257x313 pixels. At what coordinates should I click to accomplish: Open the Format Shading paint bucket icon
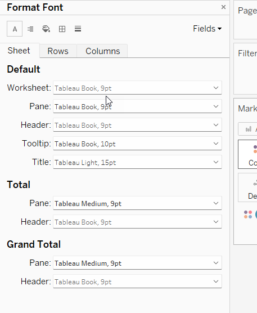tap(46, 29)
